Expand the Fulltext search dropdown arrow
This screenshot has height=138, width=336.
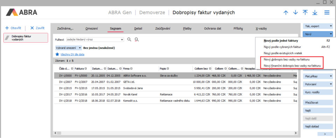coord(122,39)
